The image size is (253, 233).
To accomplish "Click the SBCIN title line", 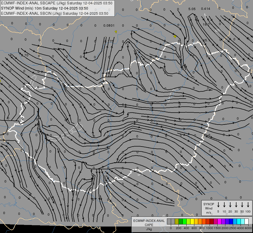I will pyautogui.click(x=55, y=13).
